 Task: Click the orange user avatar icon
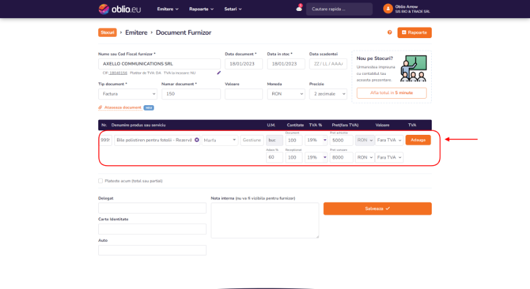pos(388,9)
